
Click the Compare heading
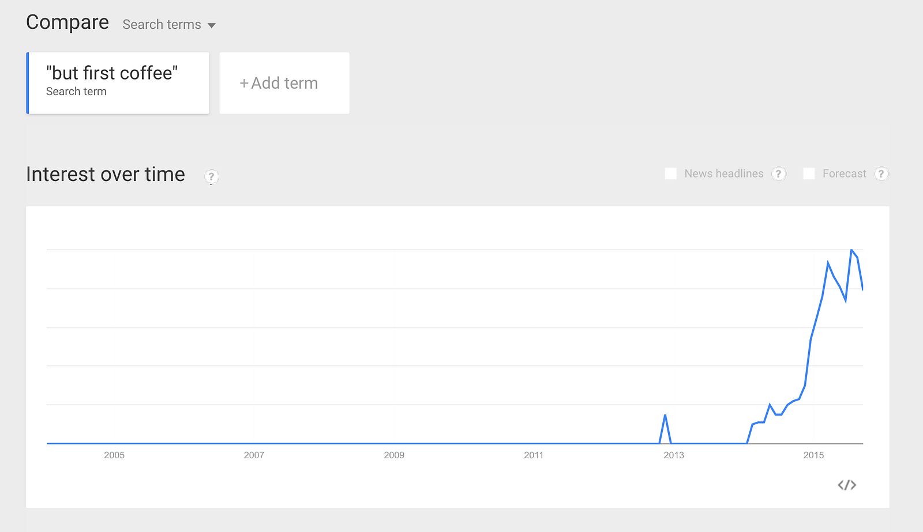(x=67, y=22)
